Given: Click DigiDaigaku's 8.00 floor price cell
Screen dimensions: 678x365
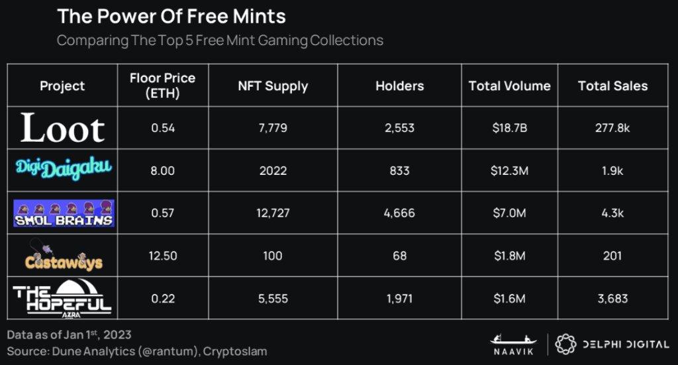Looking at the screenshot, I should coord(163,170).
